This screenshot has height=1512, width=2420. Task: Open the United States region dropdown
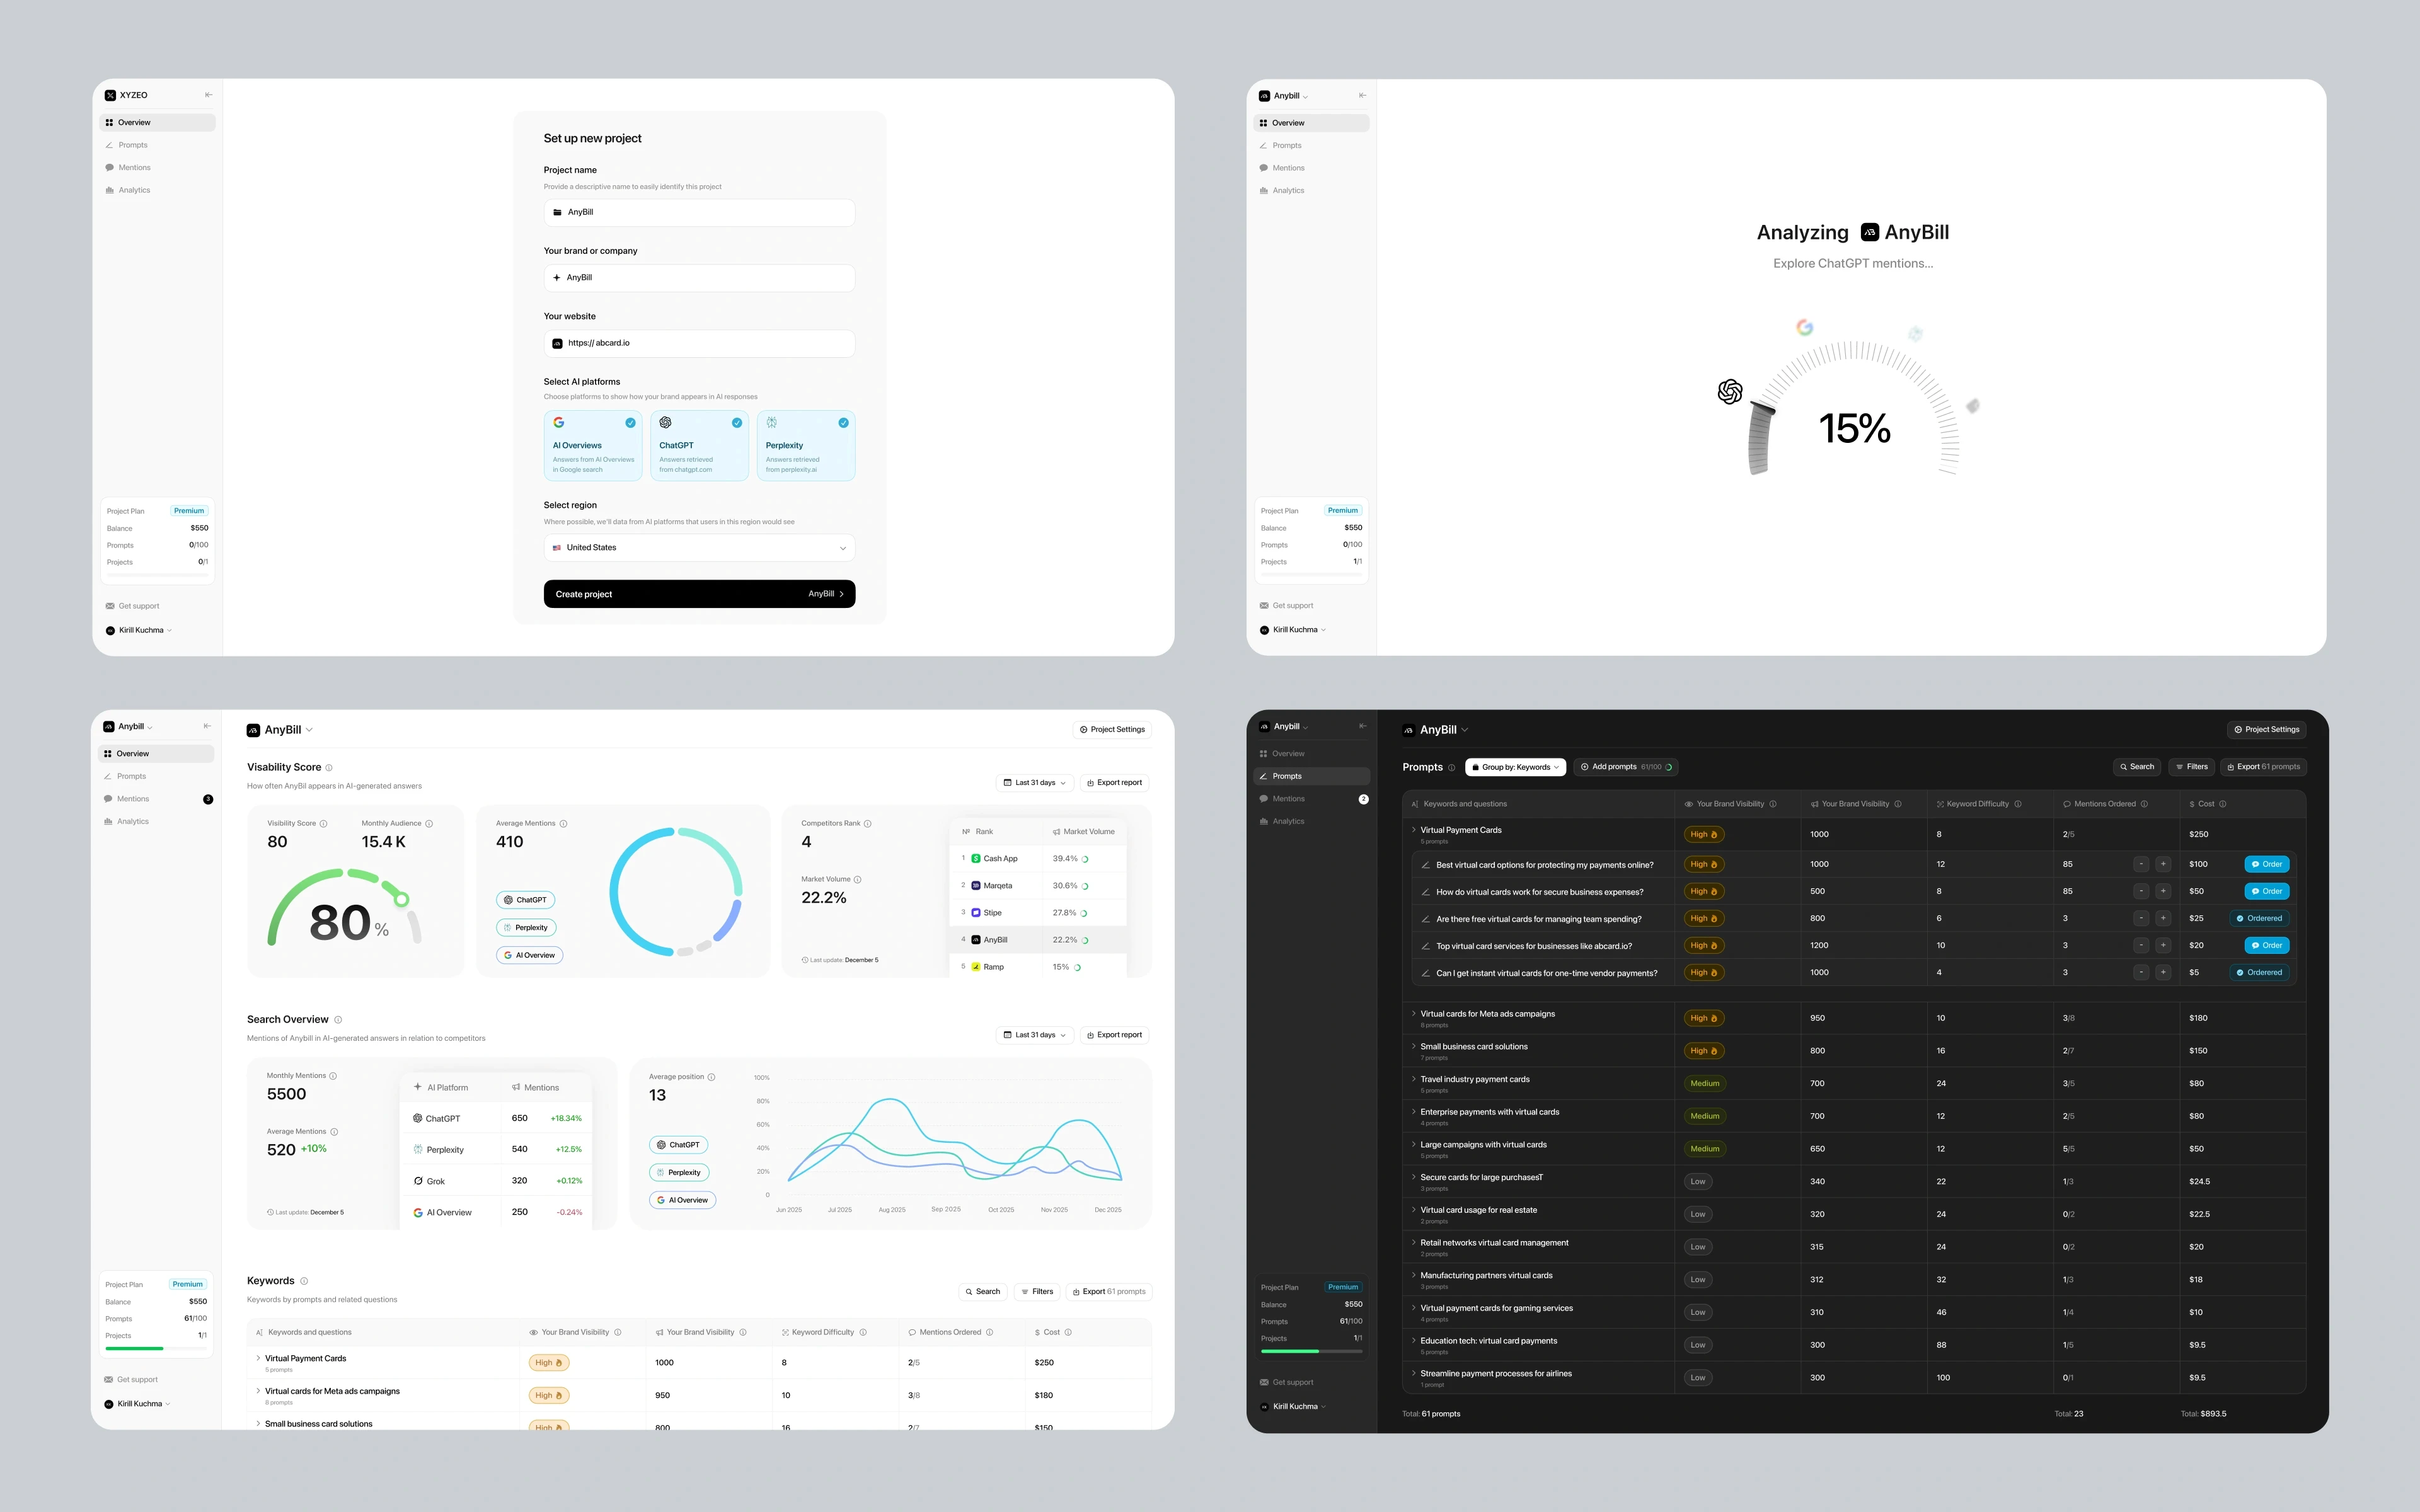click(699, 548)
